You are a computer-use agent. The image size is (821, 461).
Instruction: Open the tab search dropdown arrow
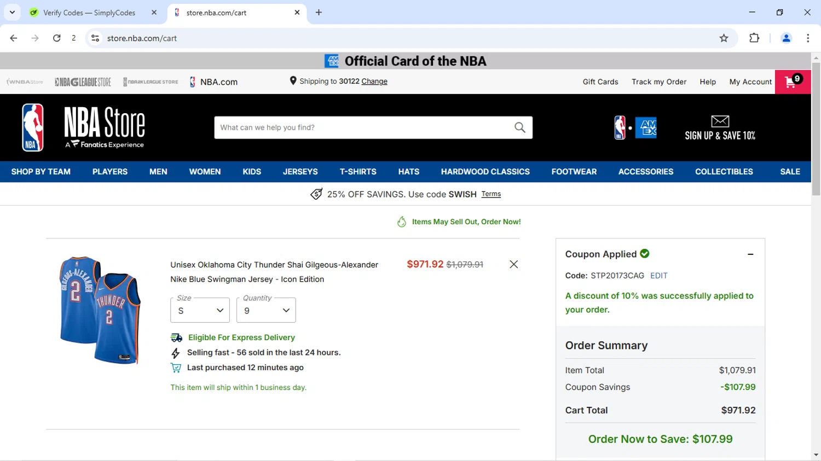coord(12,12)
